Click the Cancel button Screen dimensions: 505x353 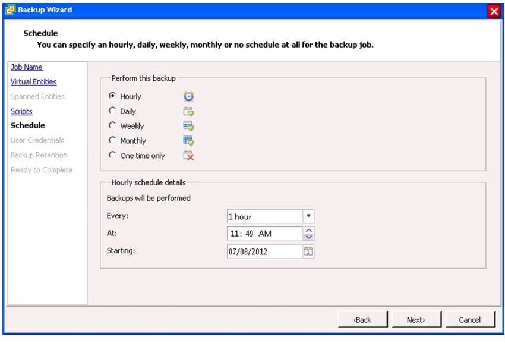470,320
